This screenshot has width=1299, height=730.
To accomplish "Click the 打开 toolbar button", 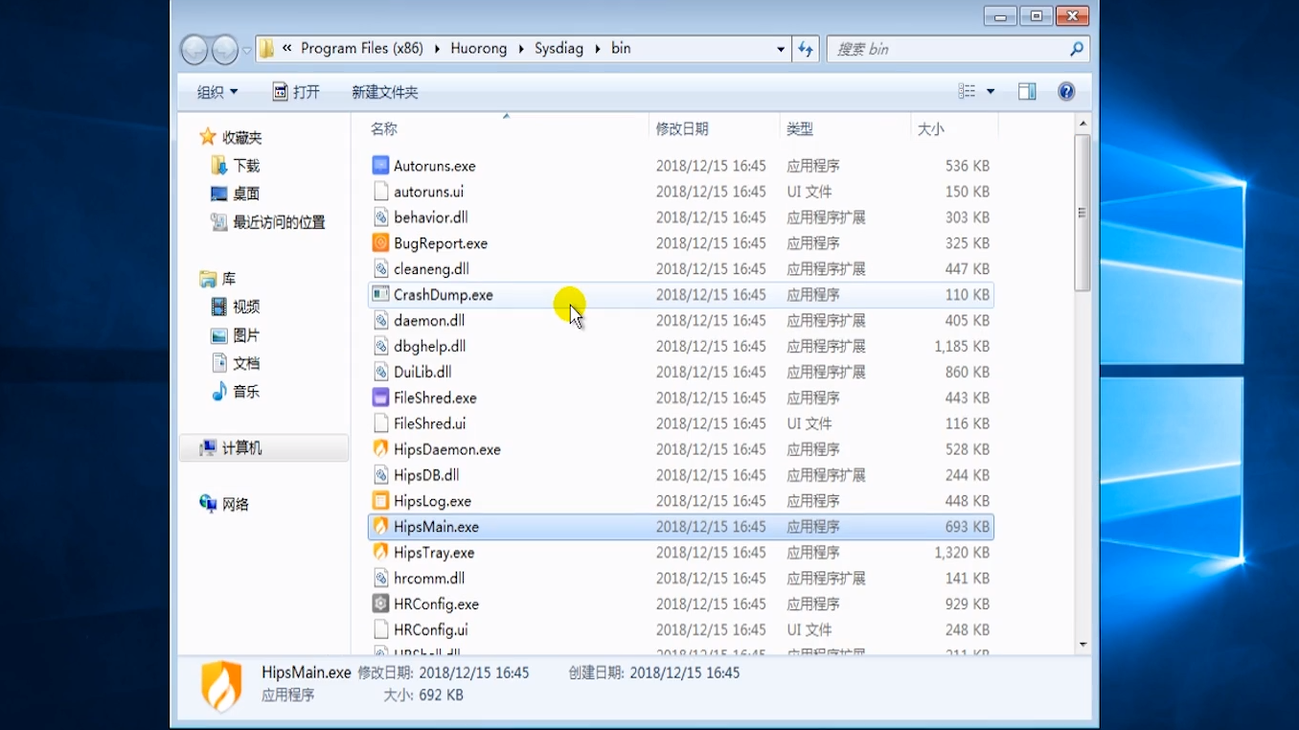I will tap(296, 92).
